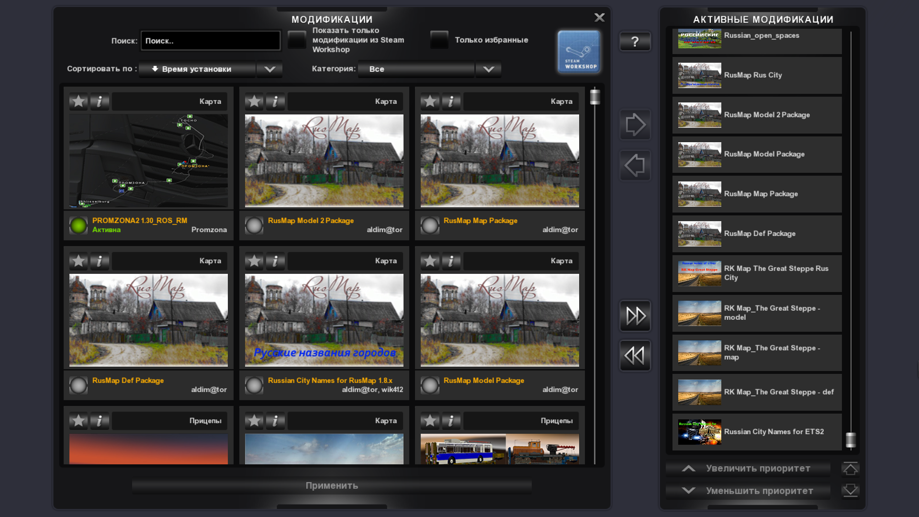The image size is (919, 517).
Task: Move mod to top priority icon
Action: tap(851, 469)
